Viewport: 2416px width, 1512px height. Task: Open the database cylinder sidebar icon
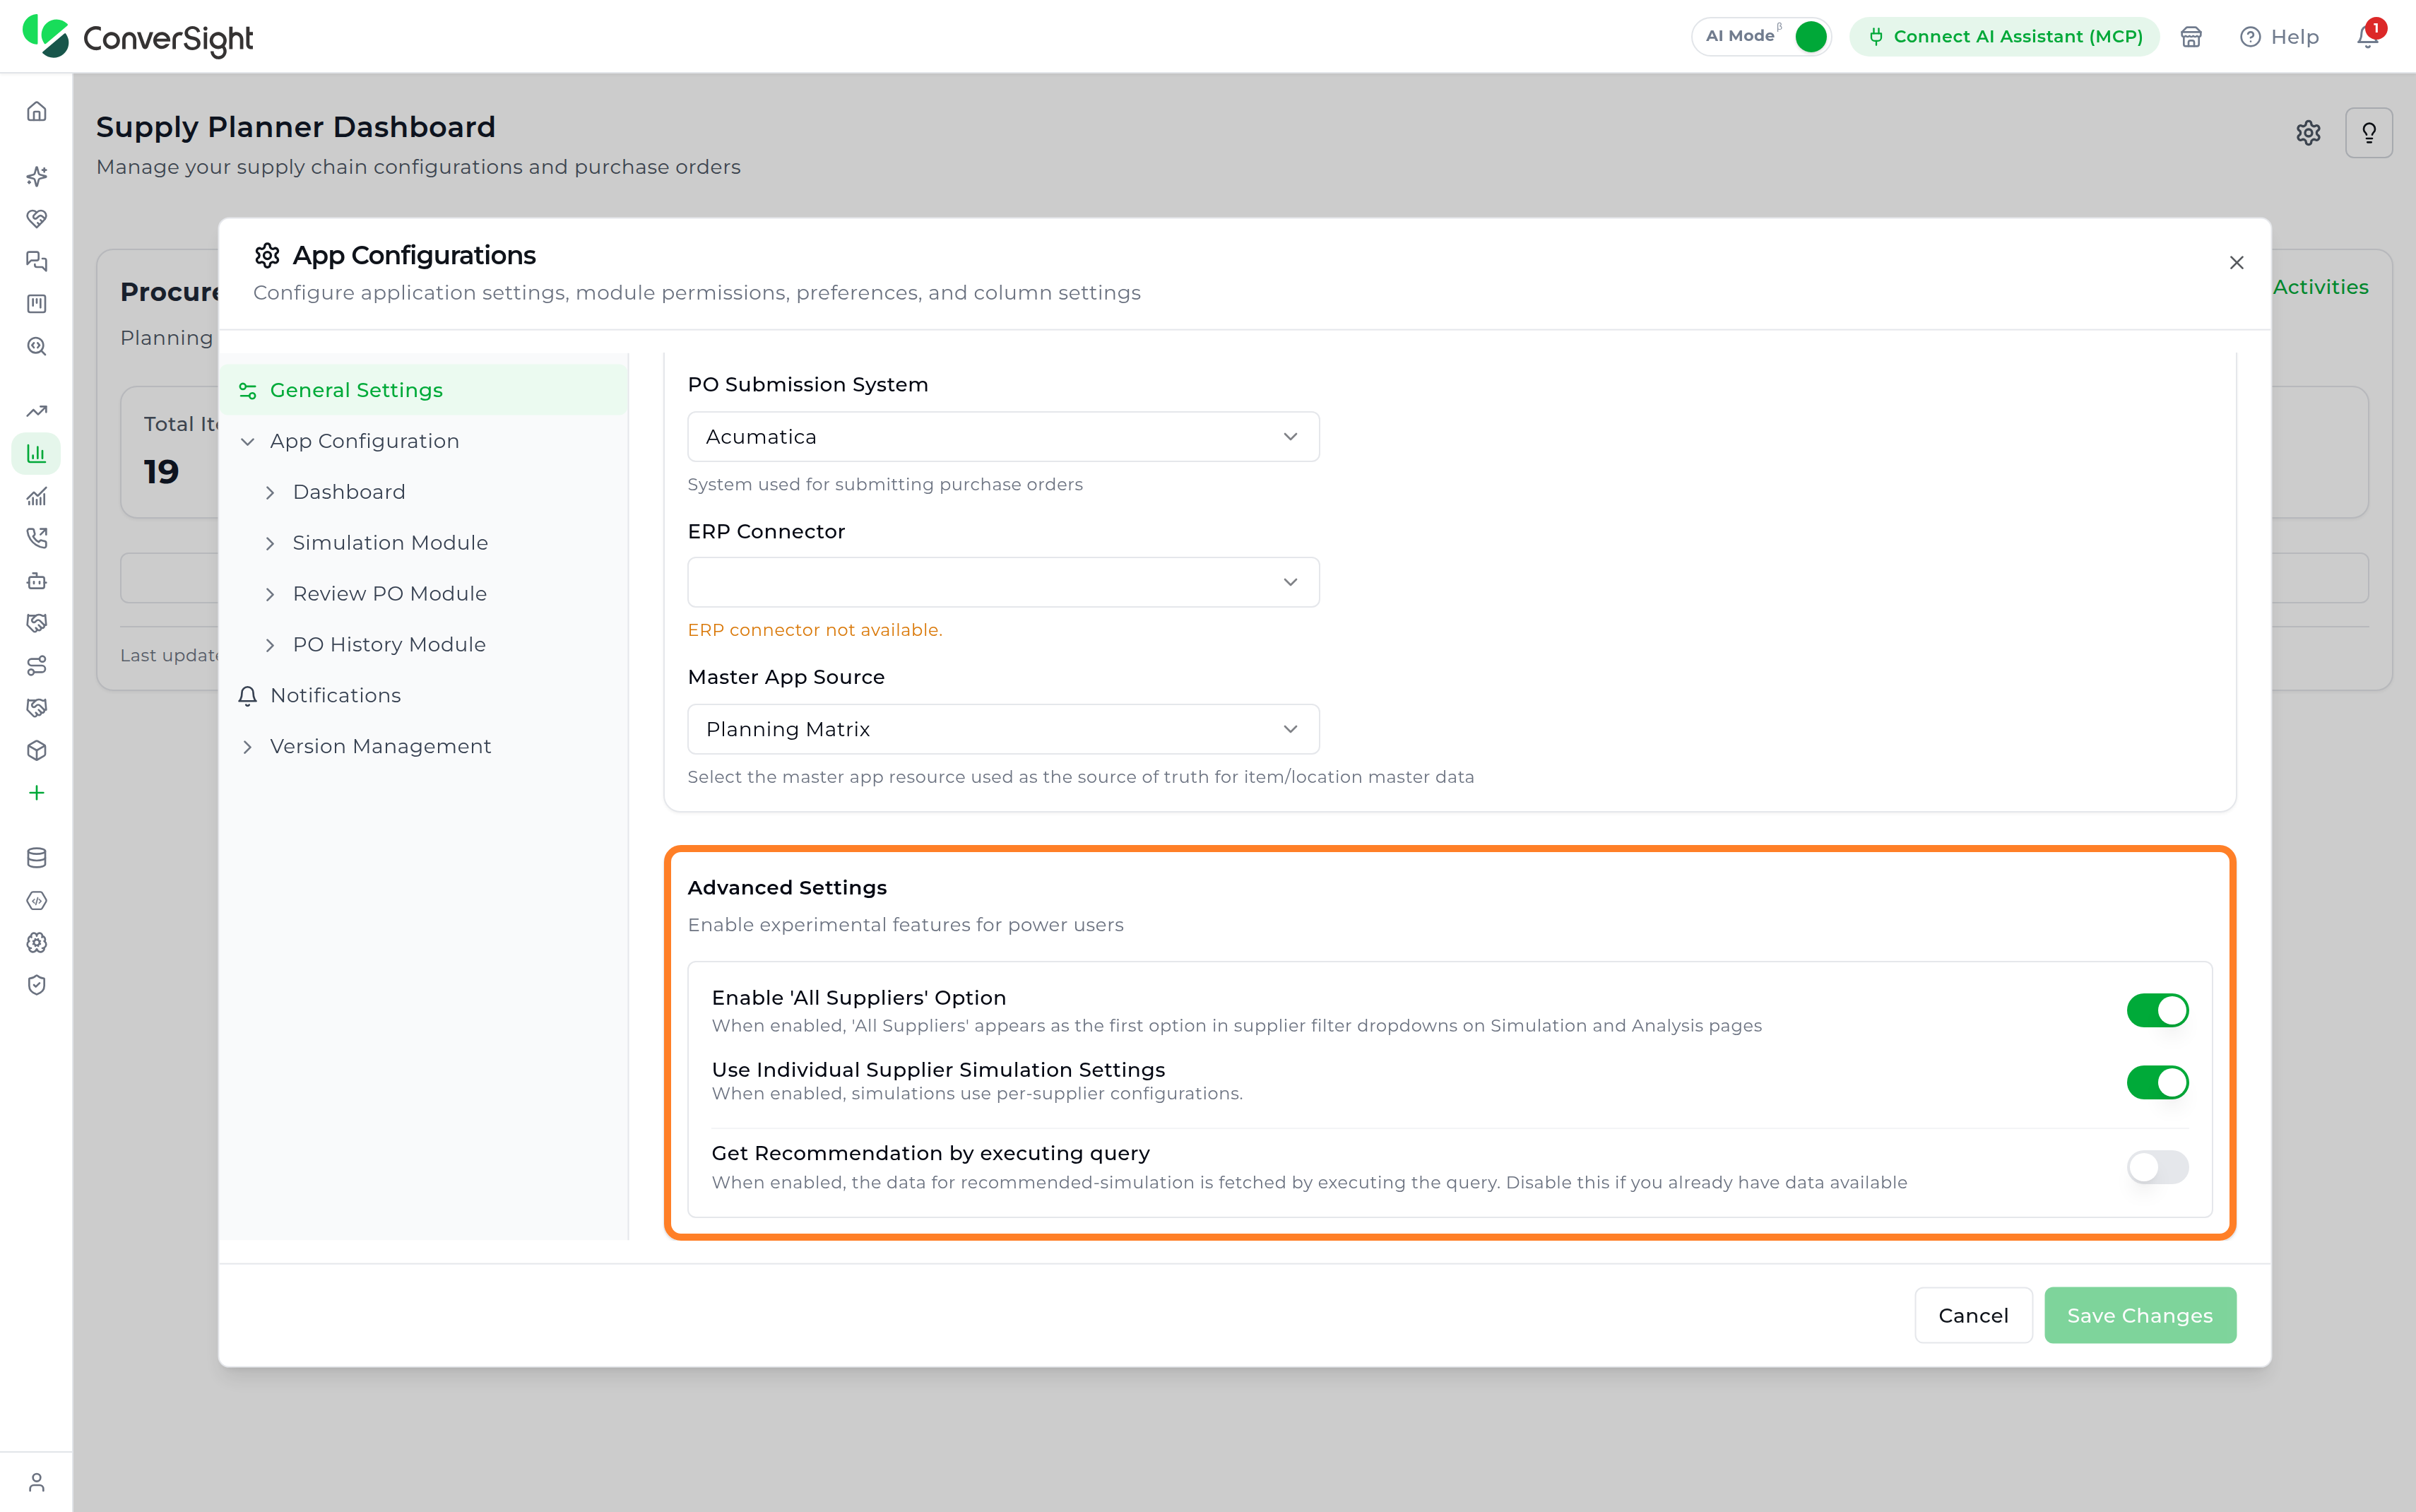[37, 858]
